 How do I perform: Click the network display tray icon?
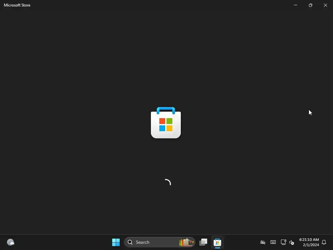point(283,242)
